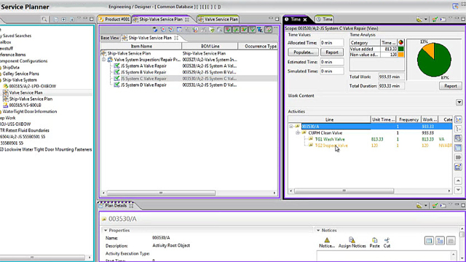Viewport: 466px width, 262px height.
Task: Click the table grid icon beside Activities table
Action: pyautogui.click(x=458, y=148)
